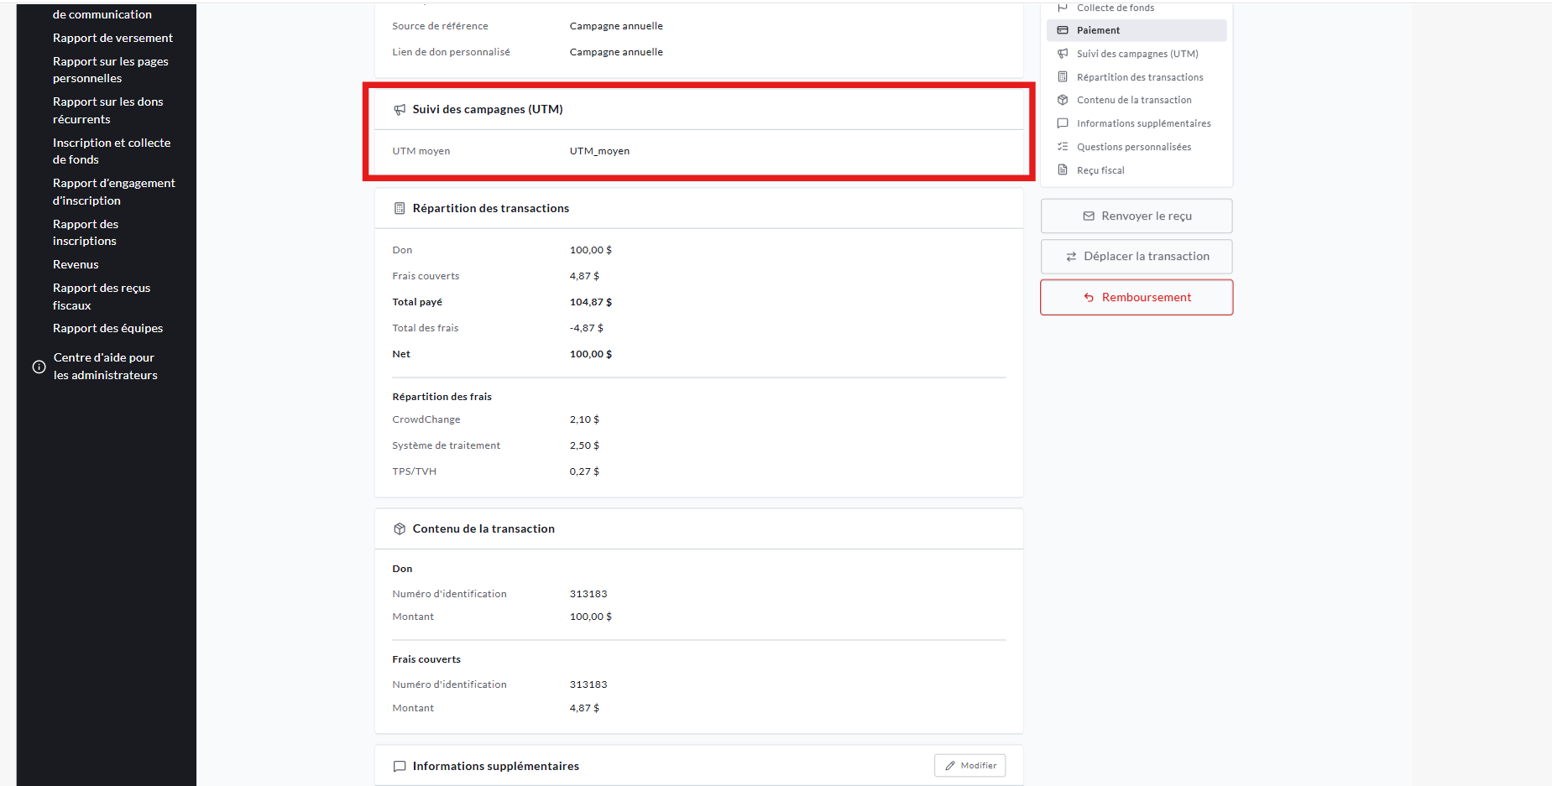Open Rapport de versement in sidebar
Image resolution: width=1552 pixels, height=786 pixels.
point(112,38)
